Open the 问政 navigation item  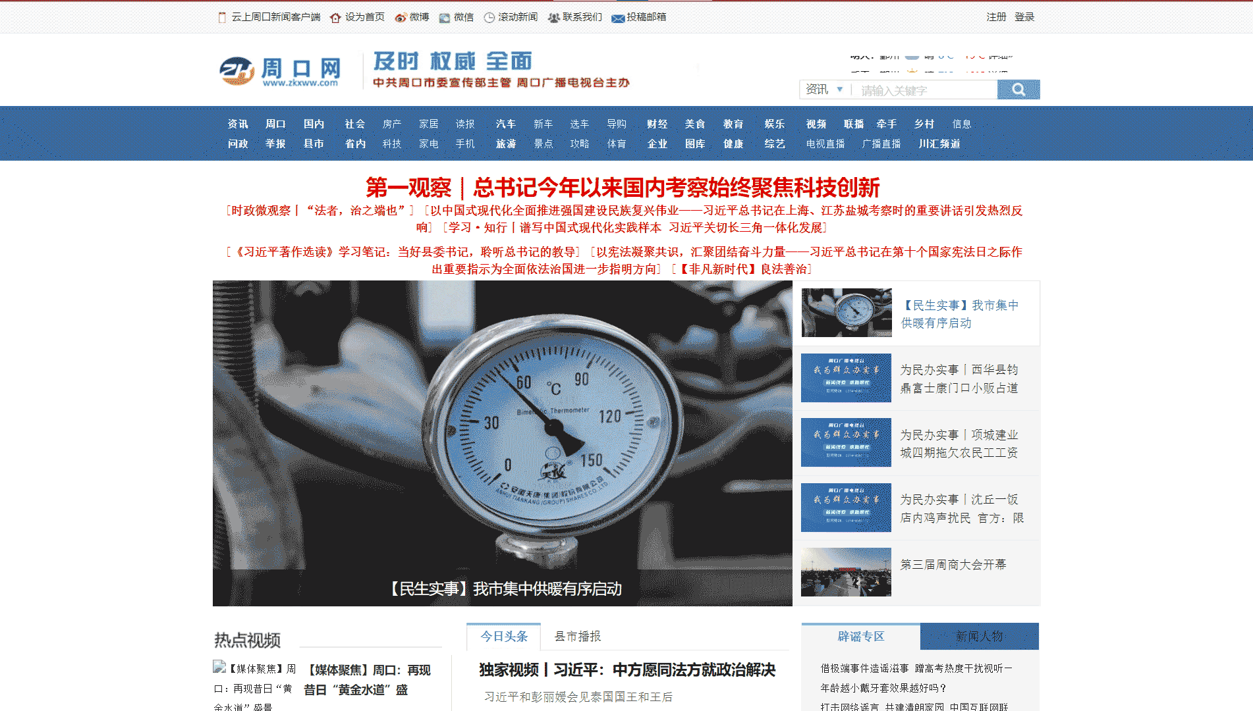point(238,144)
